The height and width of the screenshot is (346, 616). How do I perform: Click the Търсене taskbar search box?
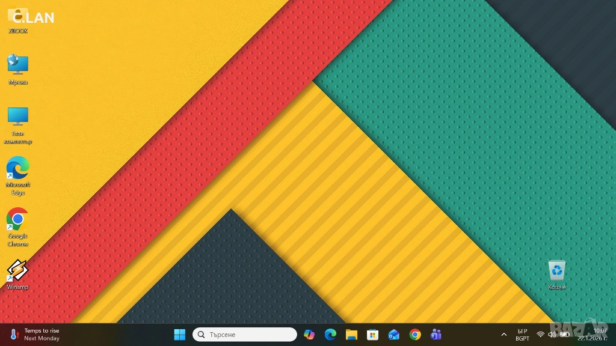tap(245, 335)
